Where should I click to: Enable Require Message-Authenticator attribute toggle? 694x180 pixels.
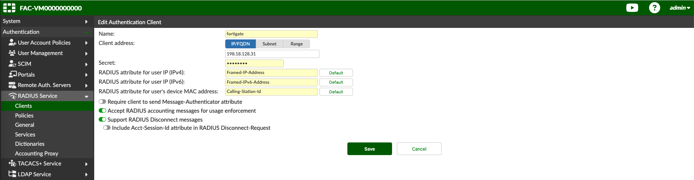[102, 102]
